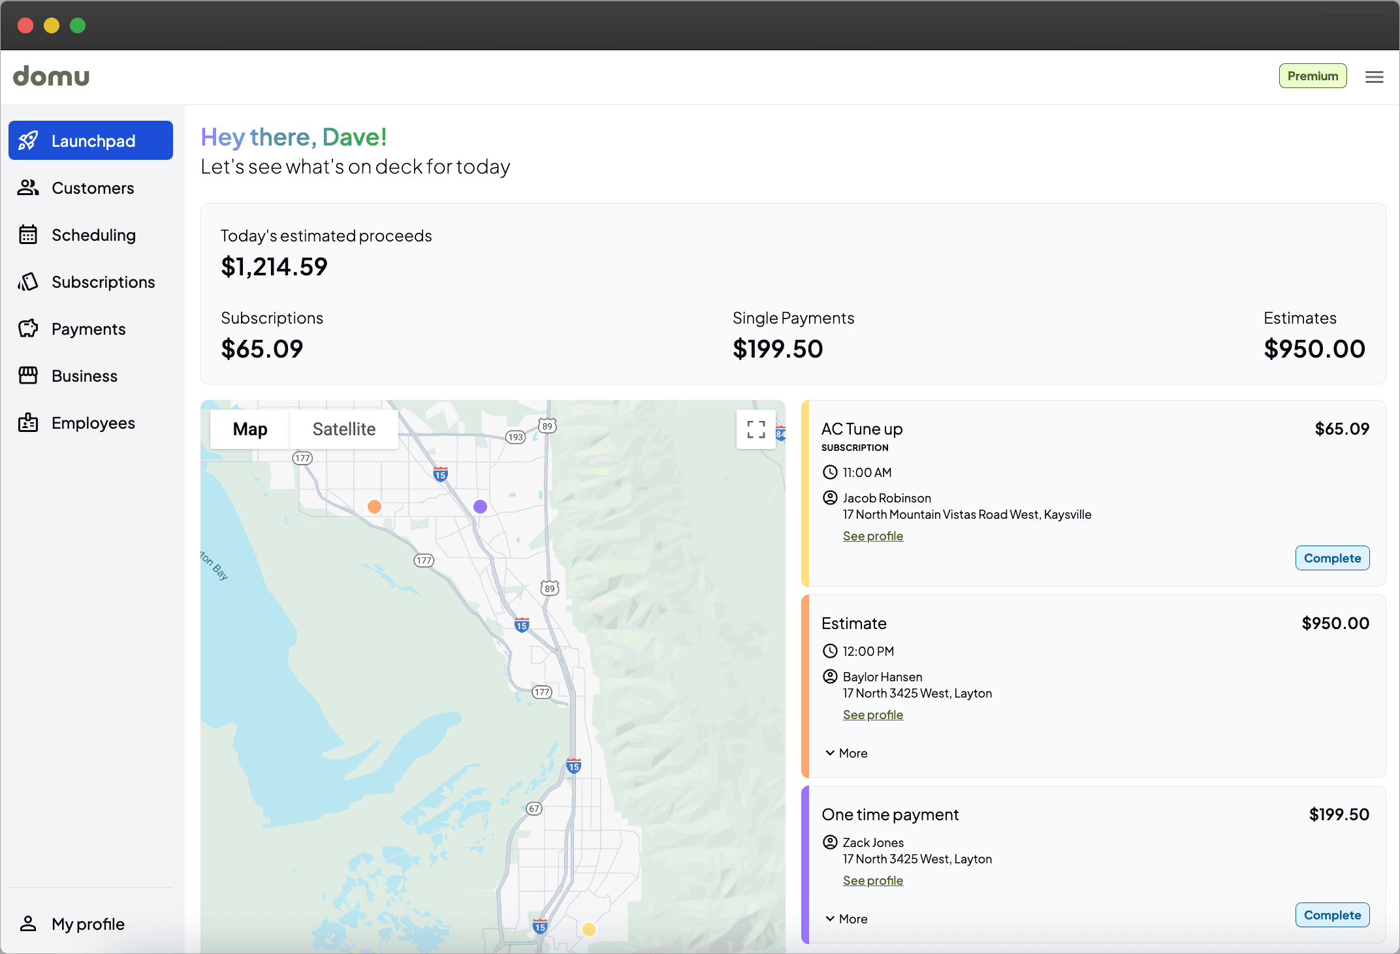1400x954 pixels.
Task: Expand More under Estimate card
Action: point(846,753)
